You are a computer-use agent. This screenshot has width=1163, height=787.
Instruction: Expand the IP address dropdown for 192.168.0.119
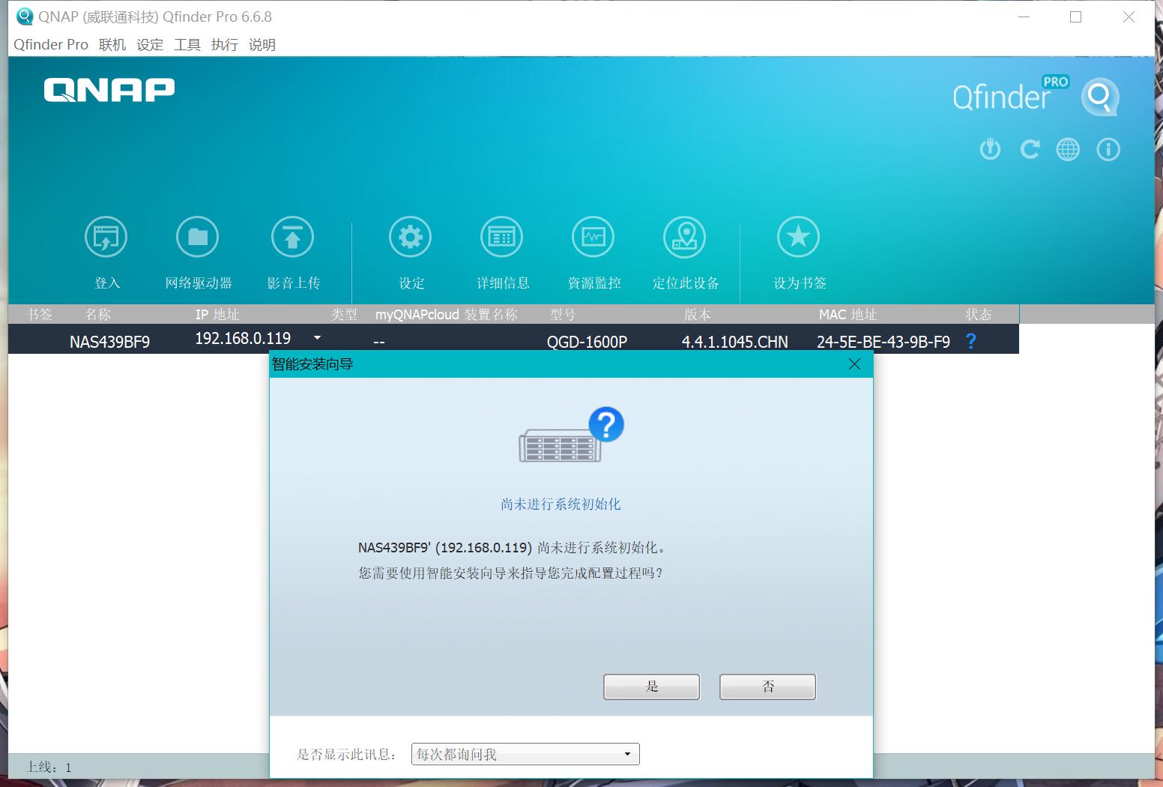pos(317,338)
